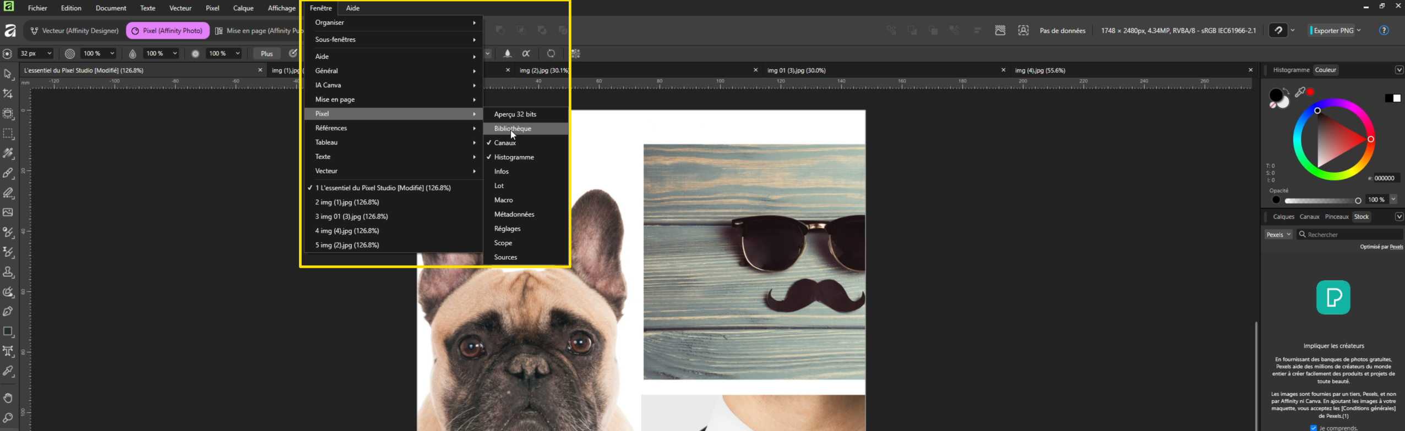Select the Rectangle shape tool
1405x431 pixels.
8,331
